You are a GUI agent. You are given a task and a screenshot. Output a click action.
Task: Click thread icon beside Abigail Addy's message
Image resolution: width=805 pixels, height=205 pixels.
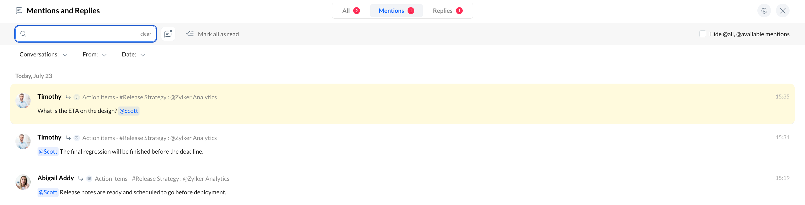pyautogui.click(x=89, y=178)
